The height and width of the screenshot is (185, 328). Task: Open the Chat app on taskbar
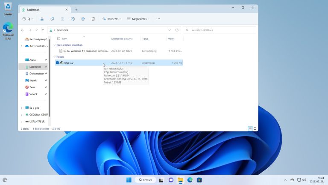tap(171, 180)
